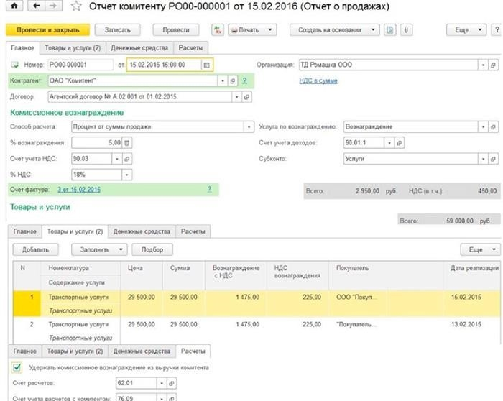Image resolution: width=503 pixels, height=401 pixels.
Task: Click the Подбор button
Action: (x=152, y=249)
